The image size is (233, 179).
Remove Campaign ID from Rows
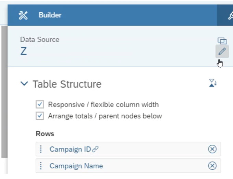coord(212,149)
